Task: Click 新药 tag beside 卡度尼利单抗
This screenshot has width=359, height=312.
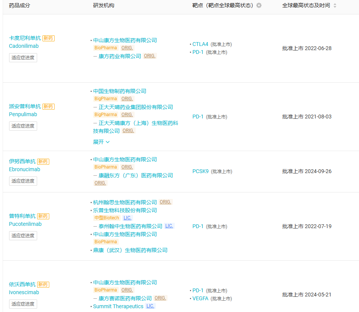Action: point(48,38)
